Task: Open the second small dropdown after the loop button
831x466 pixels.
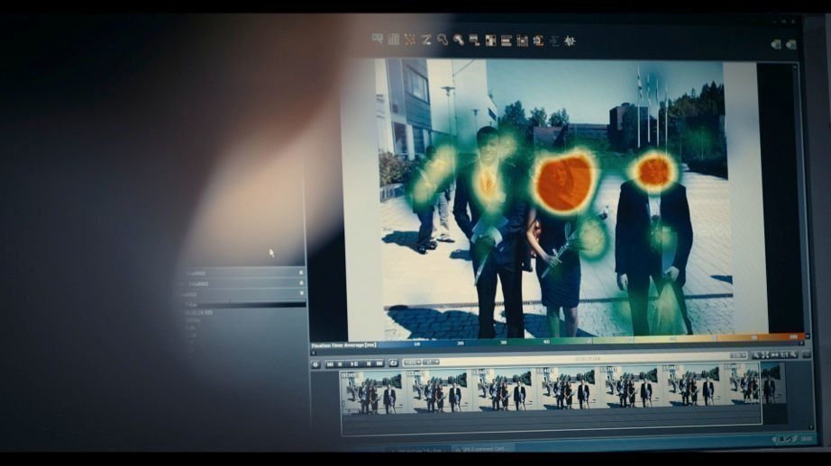Action: [431, 363]
